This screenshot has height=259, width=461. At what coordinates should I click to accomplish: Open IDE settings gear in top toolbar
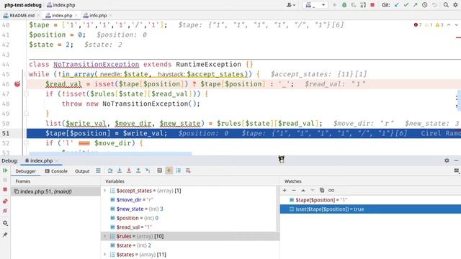[x=455, y=5]
